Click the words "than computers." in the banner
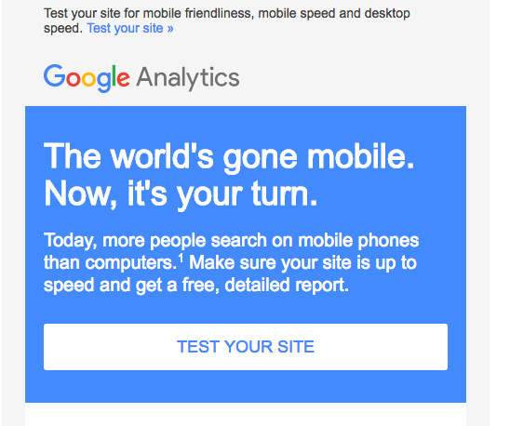 [x=111, y=262]
